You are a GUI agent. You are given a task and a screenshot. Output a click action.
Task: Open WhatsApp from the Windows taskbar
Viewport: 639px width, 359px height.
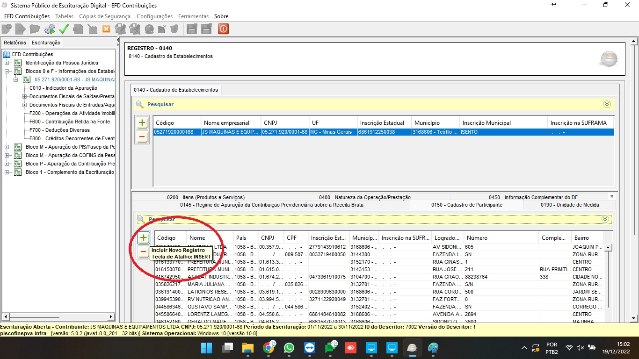(289, 348)
